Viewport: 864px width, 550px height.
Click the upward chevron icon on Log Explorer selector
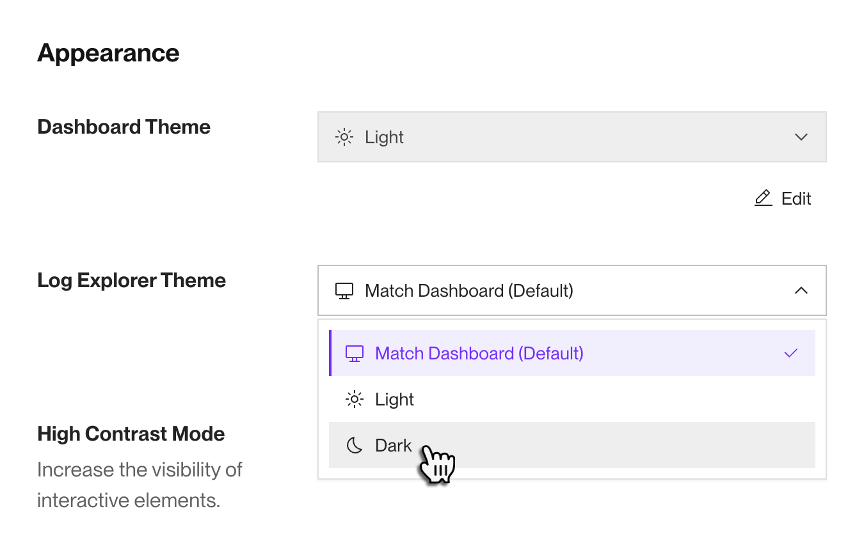(x=801, y=290)
